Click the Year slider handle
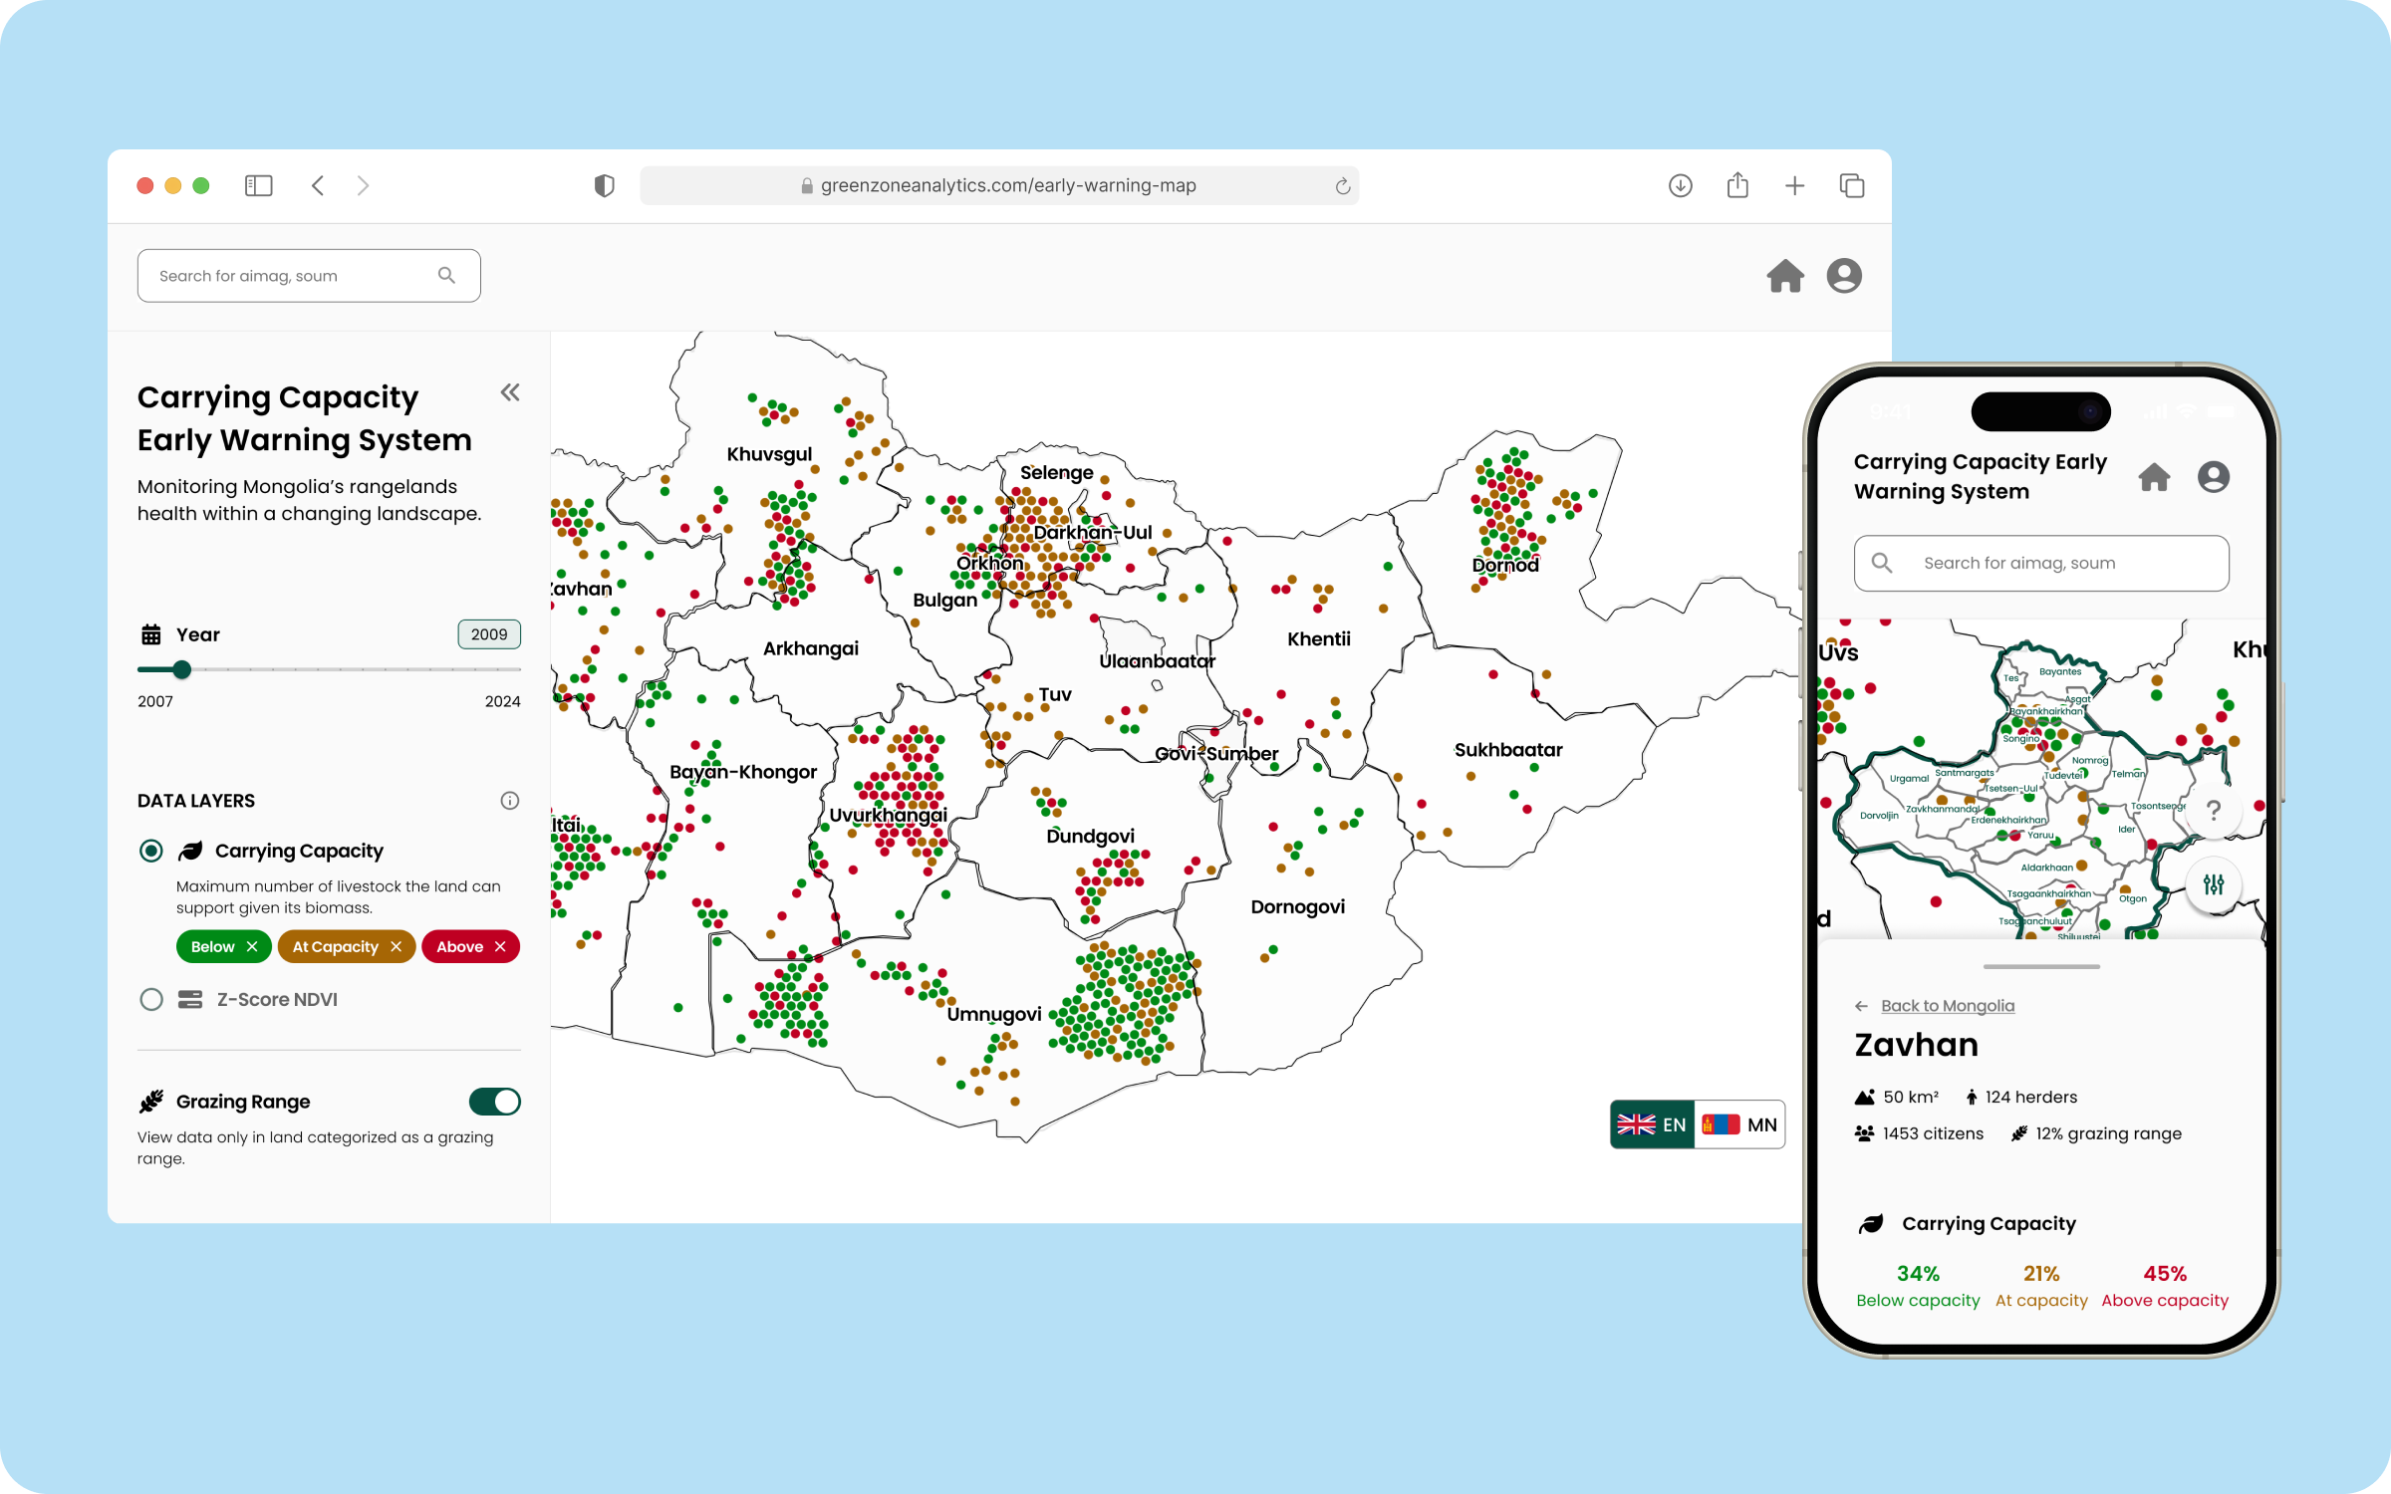This screenshot has width=2391, height=1494. (x=181, y=669)
